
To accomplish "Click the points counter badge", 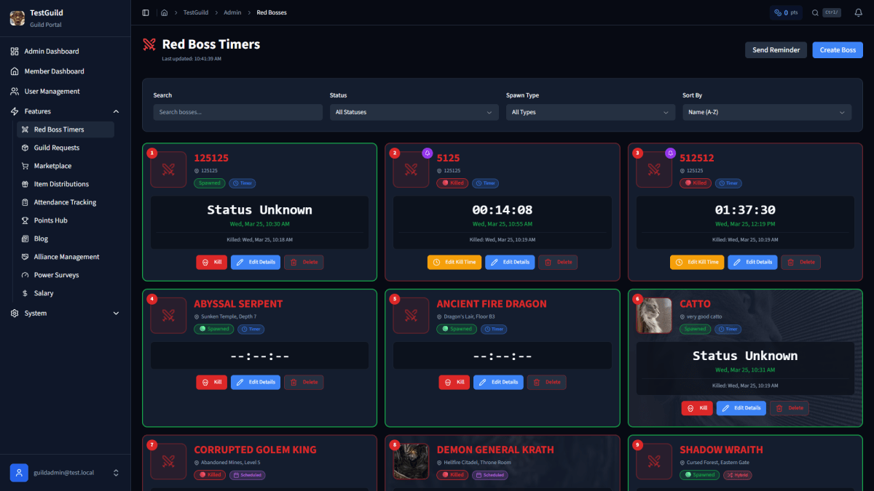I will click(x=786, y=12).
